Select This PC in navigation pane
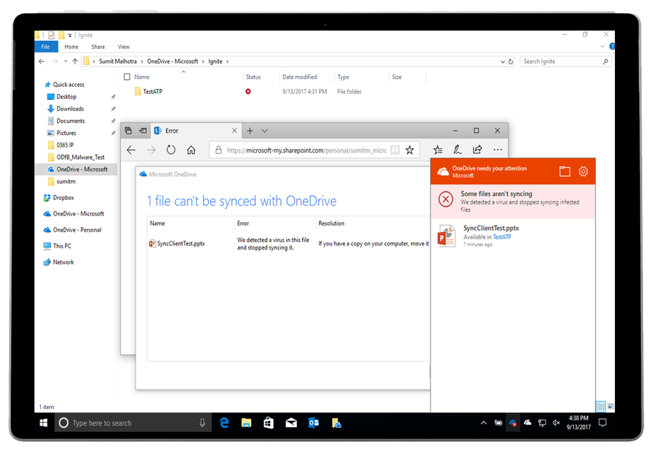 pyautogui.click(x=62, y=246)
